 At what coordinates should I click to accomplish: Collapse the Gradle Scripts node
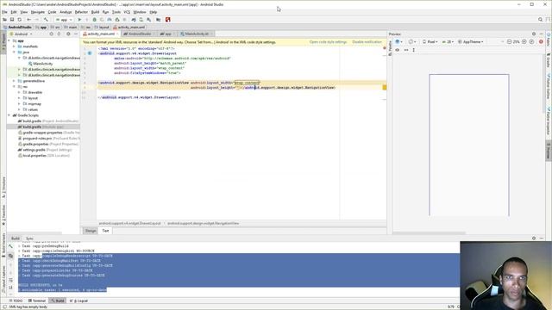[9, 115]
